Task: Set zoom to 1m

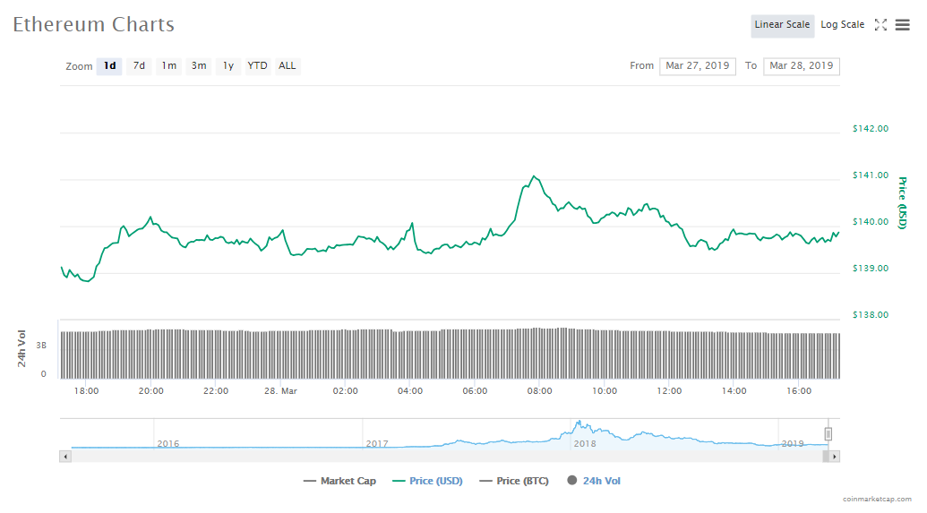Action: coord(168,65)
